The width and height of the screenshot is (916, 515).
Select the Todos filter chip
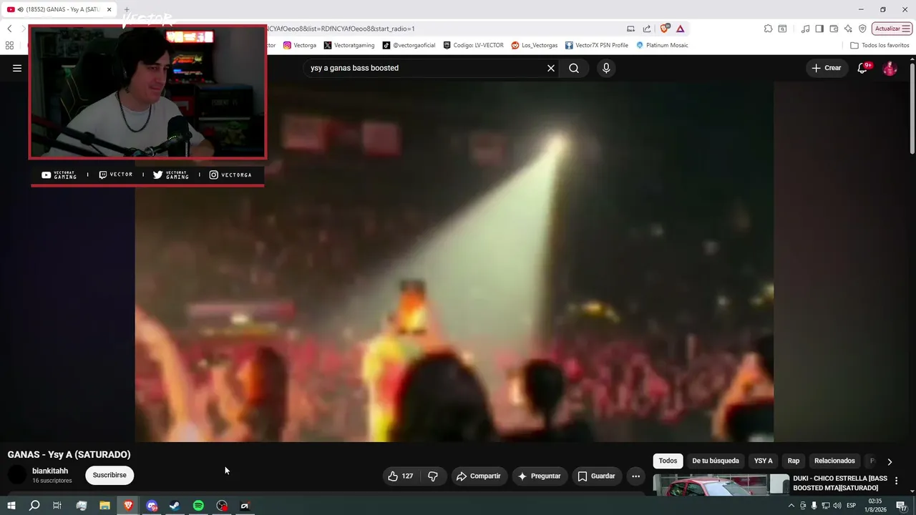[x=668, y=461]
